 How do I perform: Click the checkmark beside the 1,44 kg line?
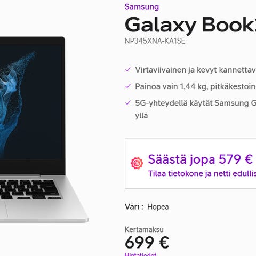pos(128,86)
